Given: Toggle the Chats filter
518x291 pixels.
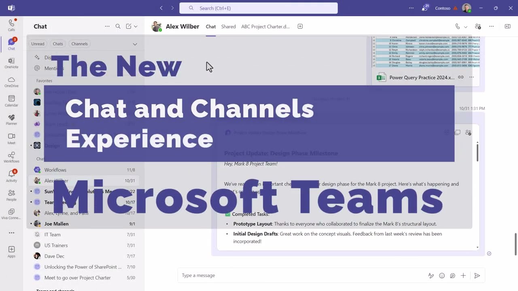Looking at the screenshot, I should 58,44.
